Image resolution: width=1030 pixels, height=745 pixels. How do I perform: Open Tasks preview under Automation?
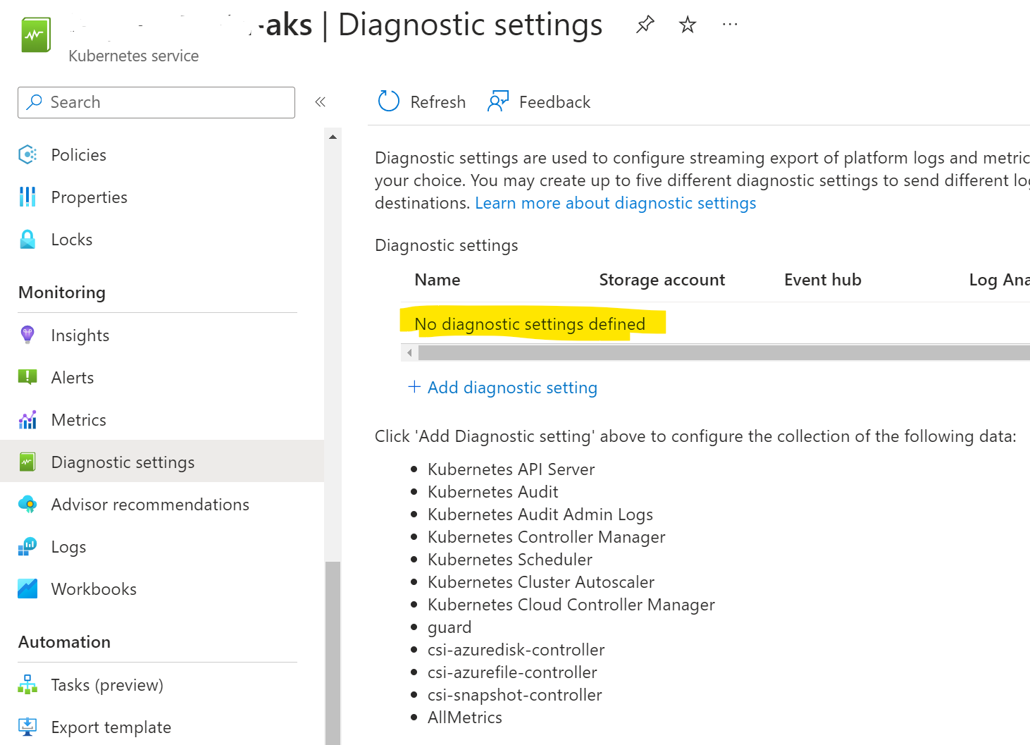click(x=106, y=684)
